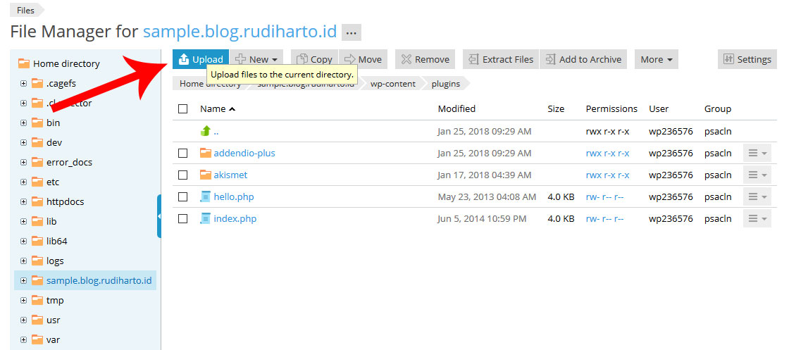Expand the dev tree folder
The image size is (789, 350).
(23, 142)
